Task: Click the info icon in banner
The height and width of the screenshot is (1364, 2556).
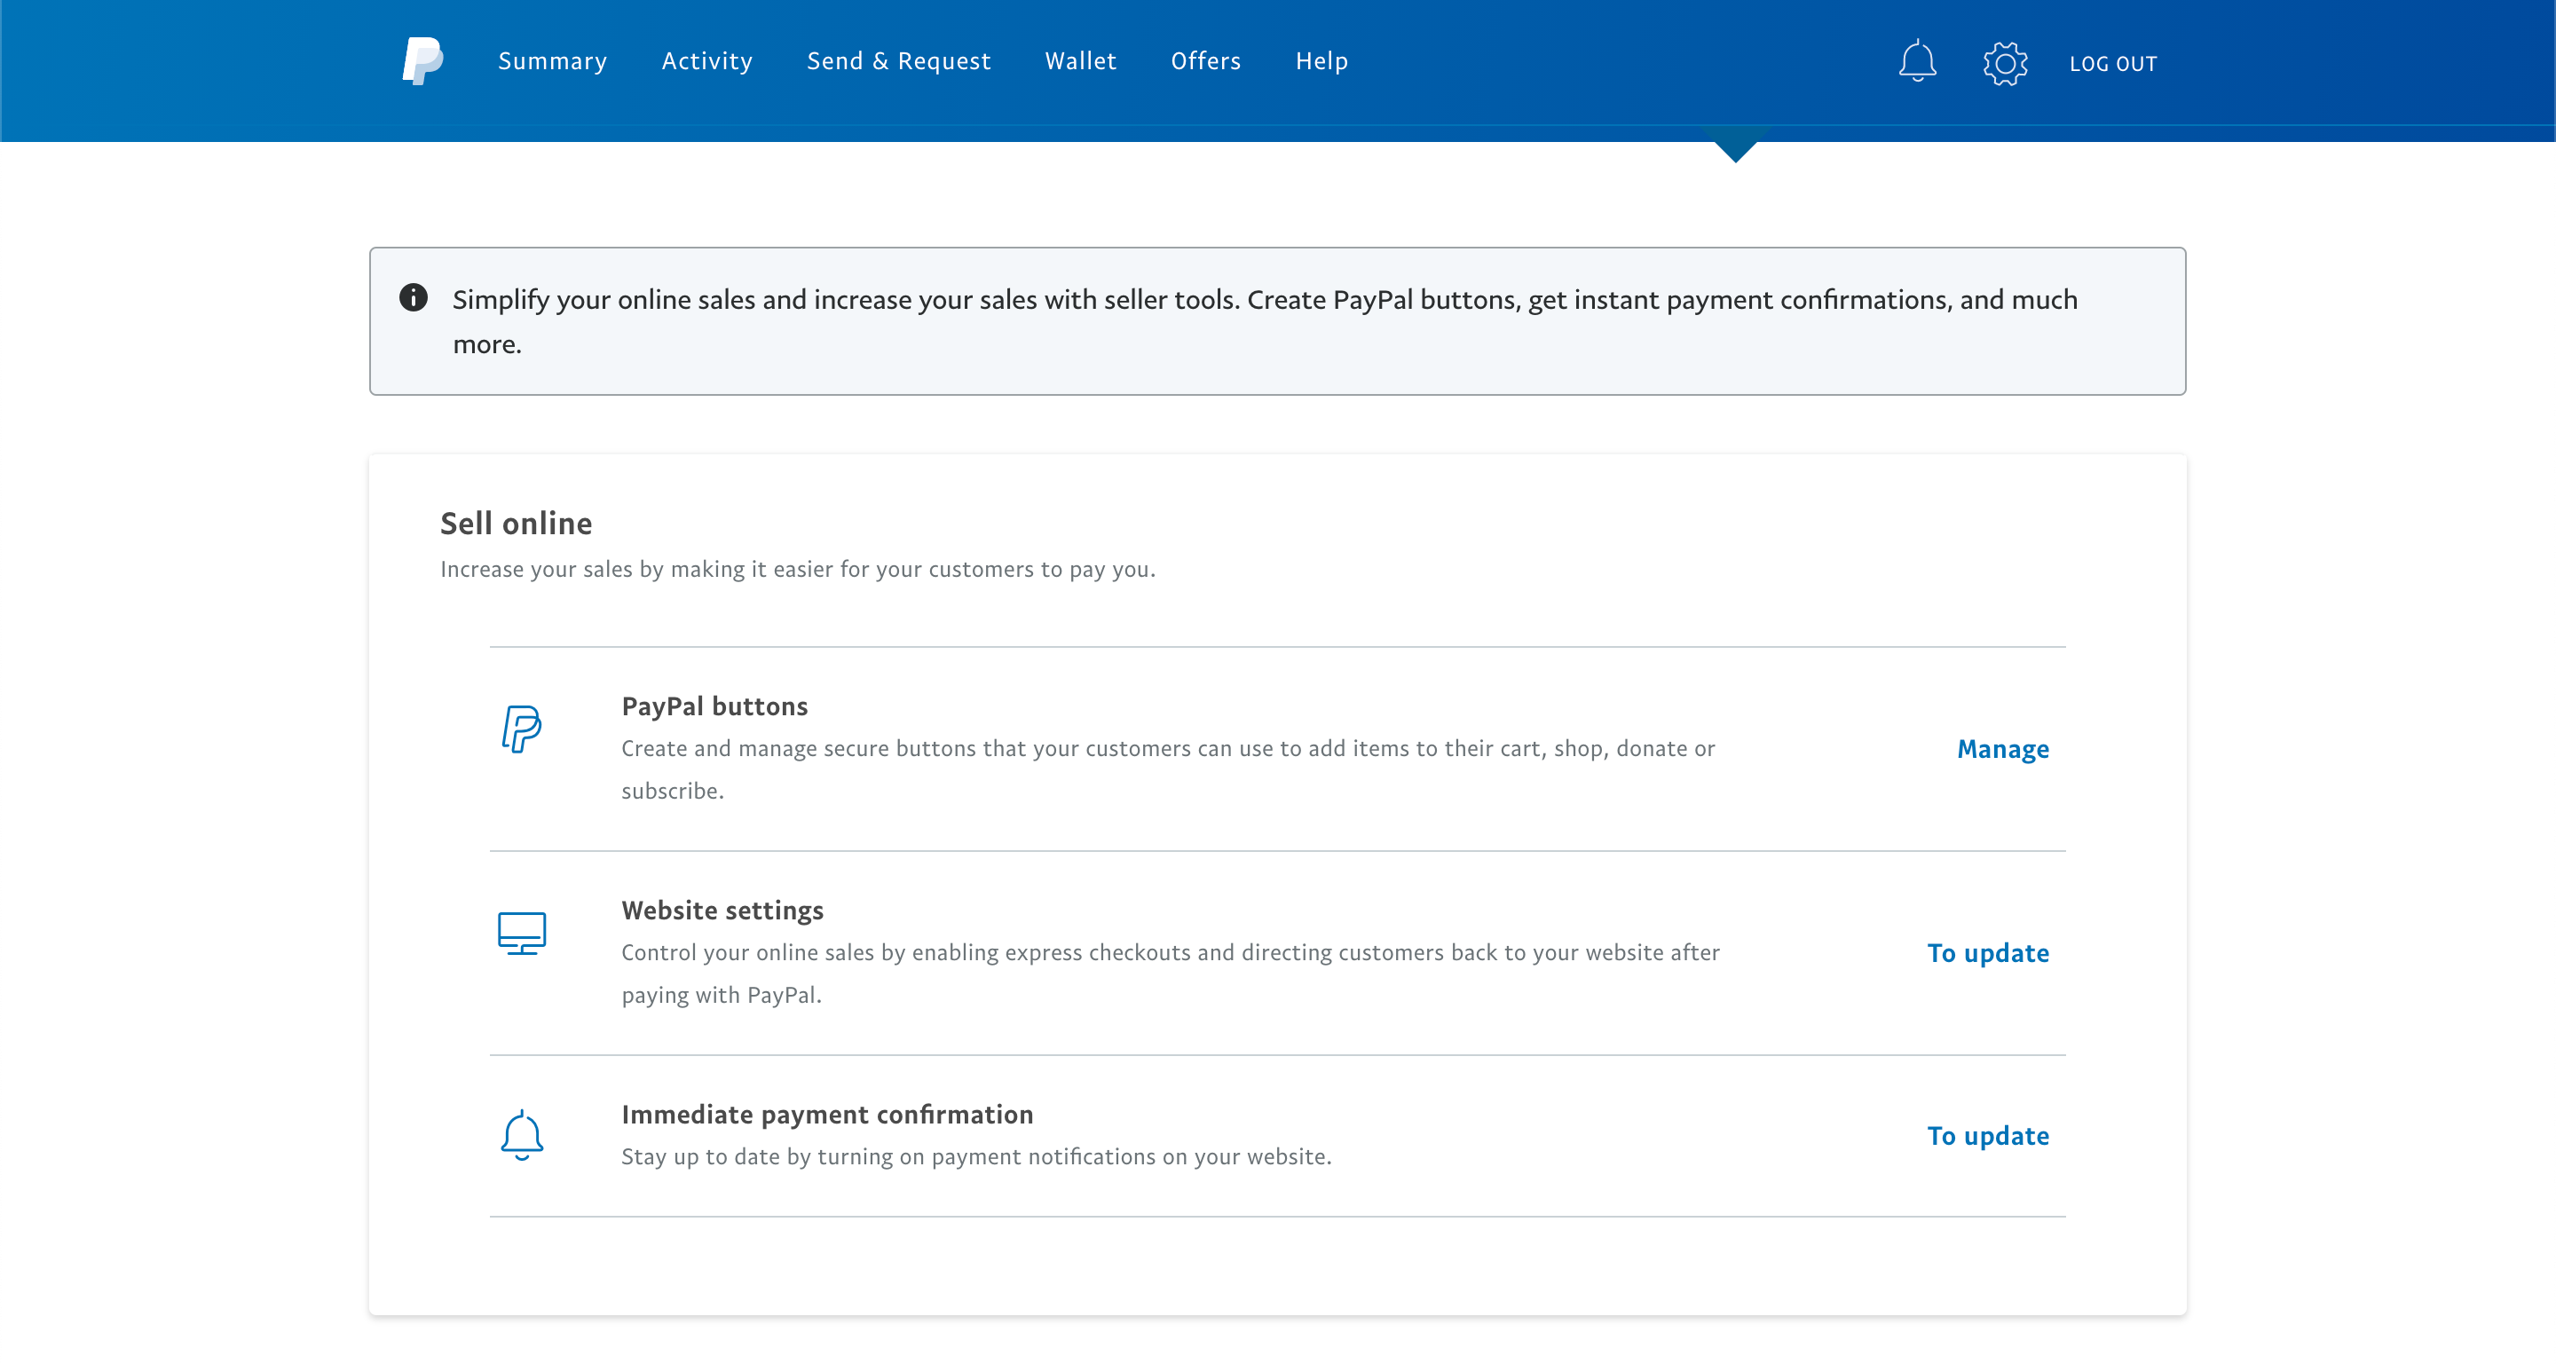Action: coord(414,297)
